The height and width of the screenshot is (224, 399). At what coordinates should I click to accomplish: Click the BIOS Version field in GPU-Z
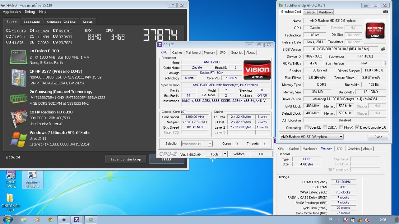341,49
